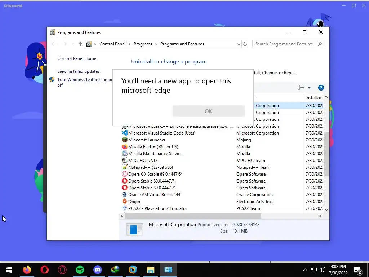
Task: Open the notification center icon
Action: pos(358,270)
